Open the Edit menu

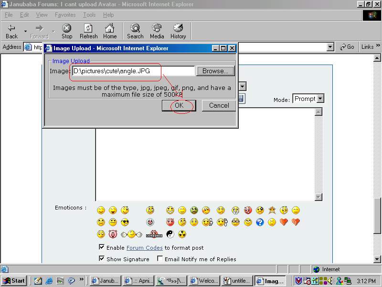coord(24,15)
